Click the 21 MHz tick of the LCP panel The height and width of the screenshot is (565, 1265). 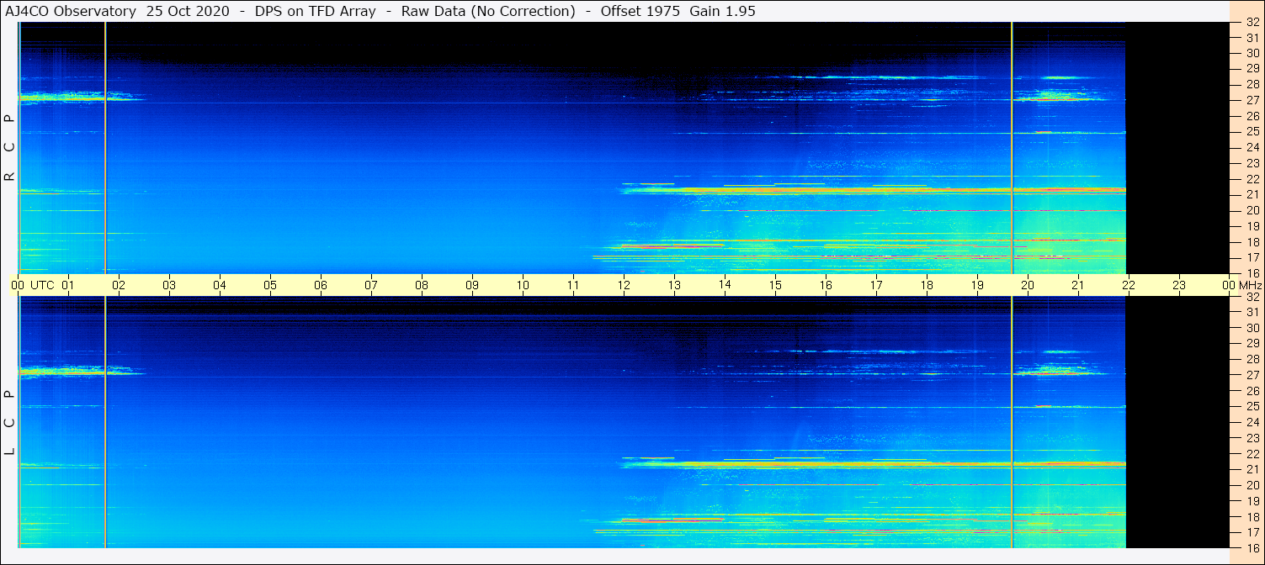tap(1252, 469)
